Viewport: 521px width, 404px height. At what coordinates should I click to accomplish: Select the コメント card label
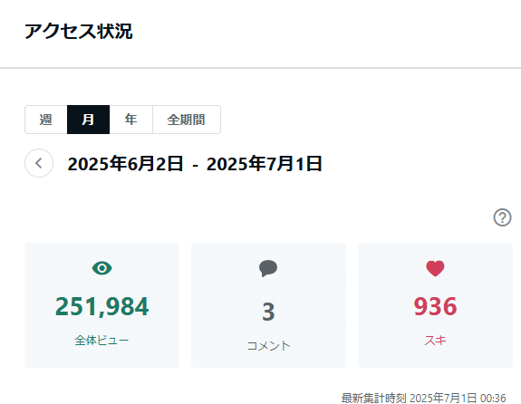268,346
